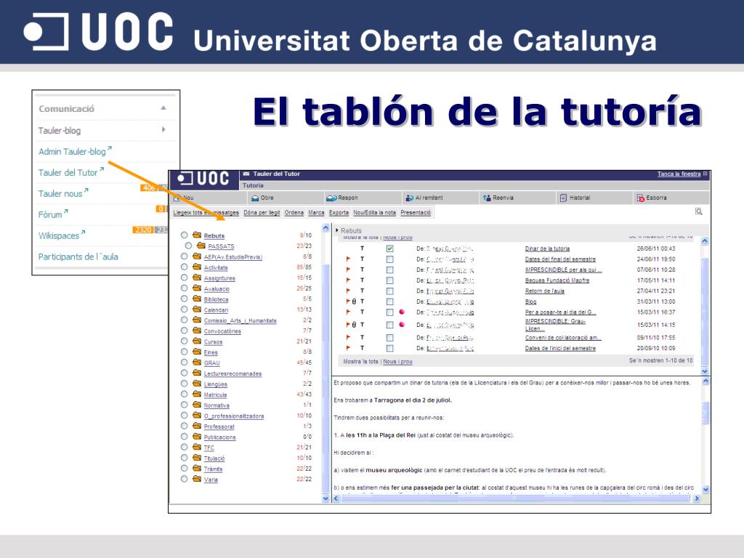The height and width of the screenshot is (558, 744).
Task: Click the bottom Nous i prou link
Action: click(397, 362)
